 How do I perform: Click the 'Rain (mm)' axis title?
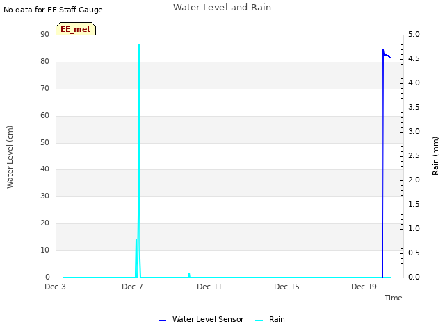tap(435, 156)
